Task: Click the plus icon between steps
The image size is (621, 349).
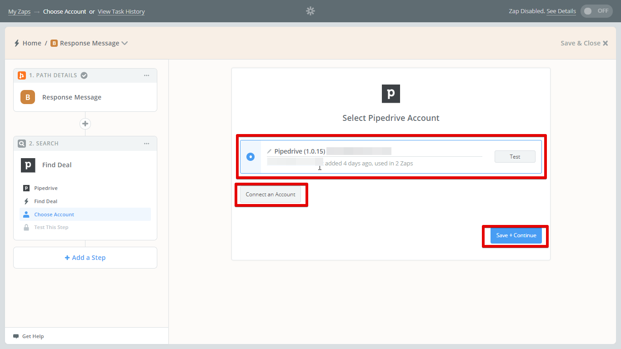Action: [85, 124]
